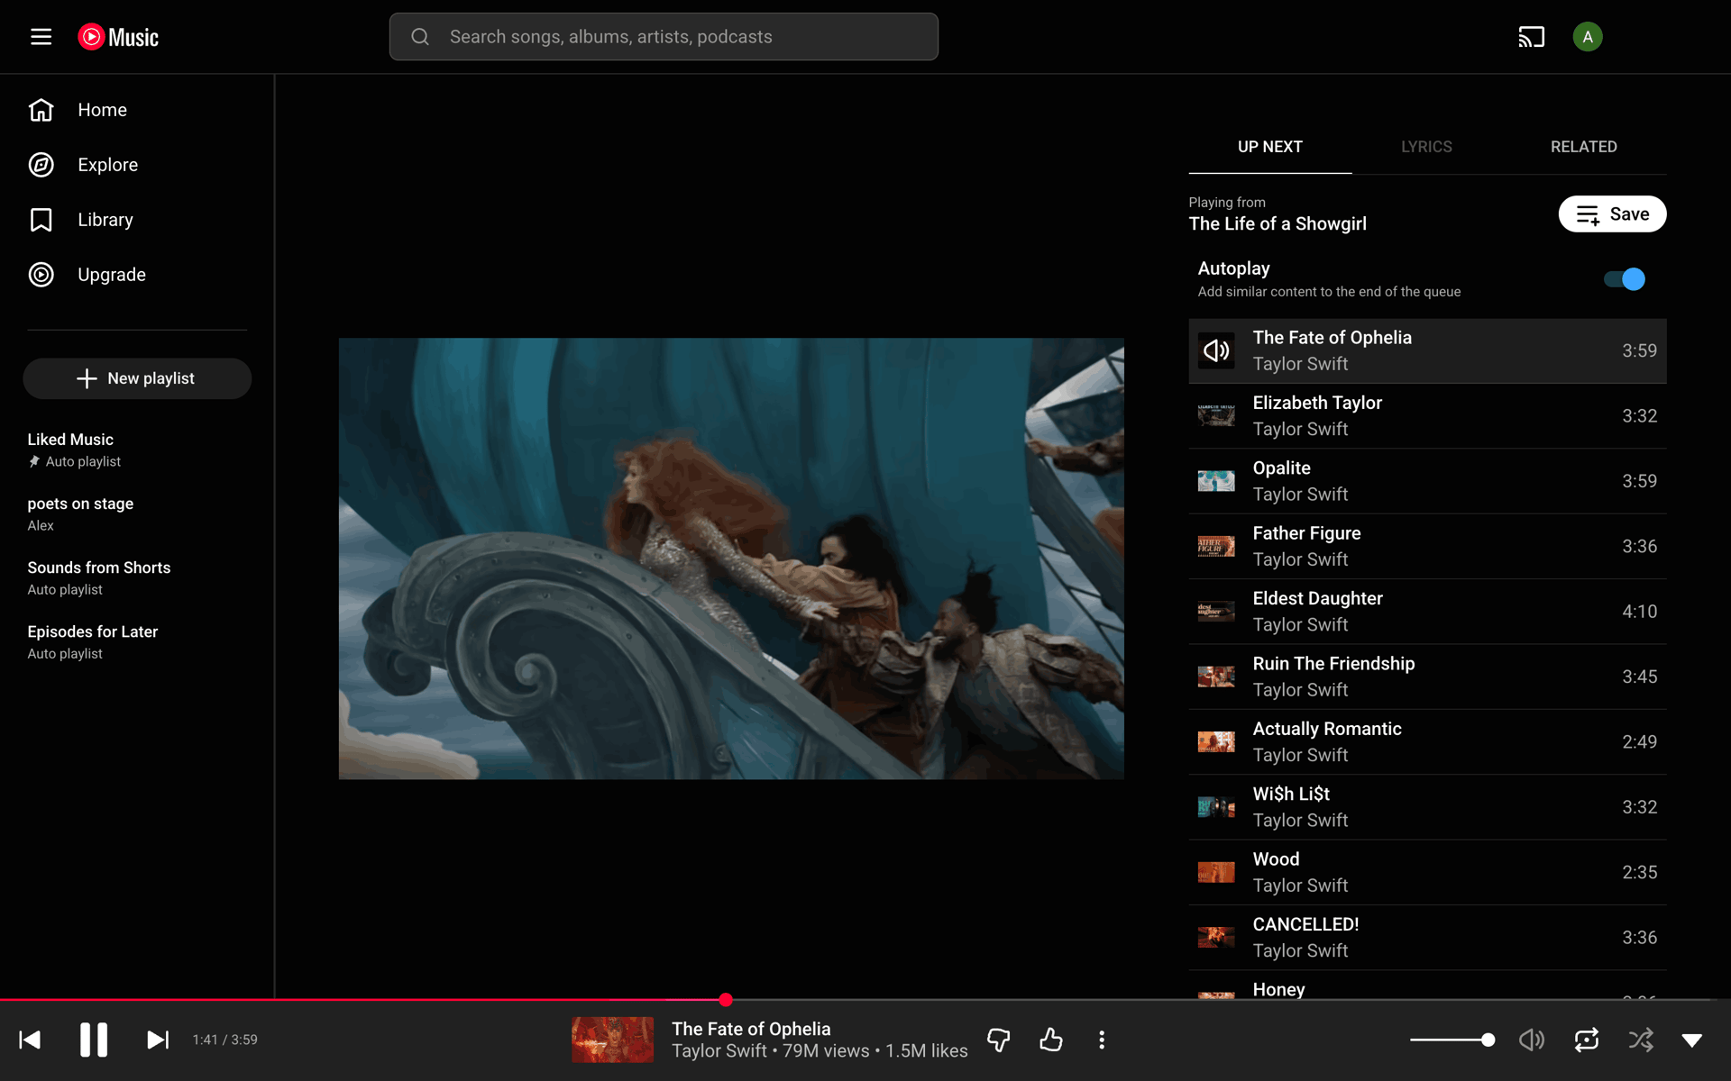Click the search input field
Viewport: 1731px width, 1081px height.
tap(664, 37)
